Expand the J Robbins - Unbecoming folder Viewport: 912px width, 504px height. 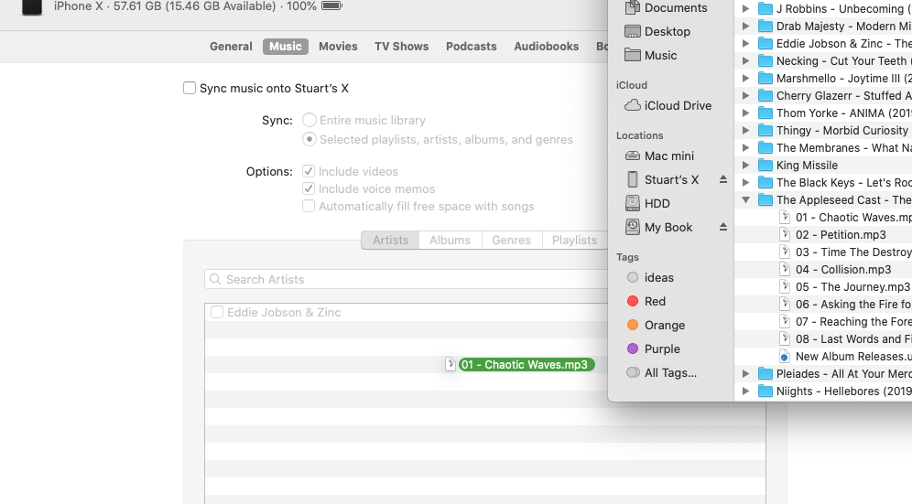(745, 9)
